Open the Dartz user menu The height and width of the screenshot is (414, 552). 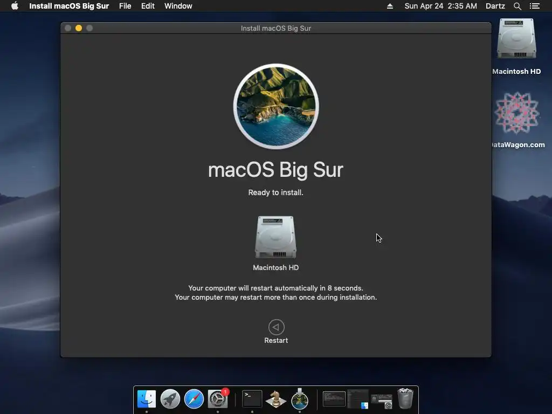(495, 6)
